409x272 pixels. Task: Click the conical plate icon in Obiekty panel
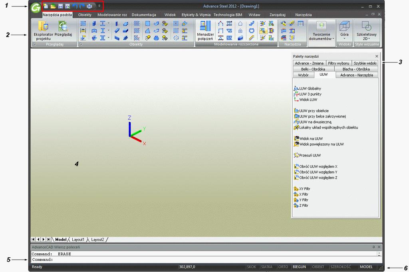click(156, 38)
